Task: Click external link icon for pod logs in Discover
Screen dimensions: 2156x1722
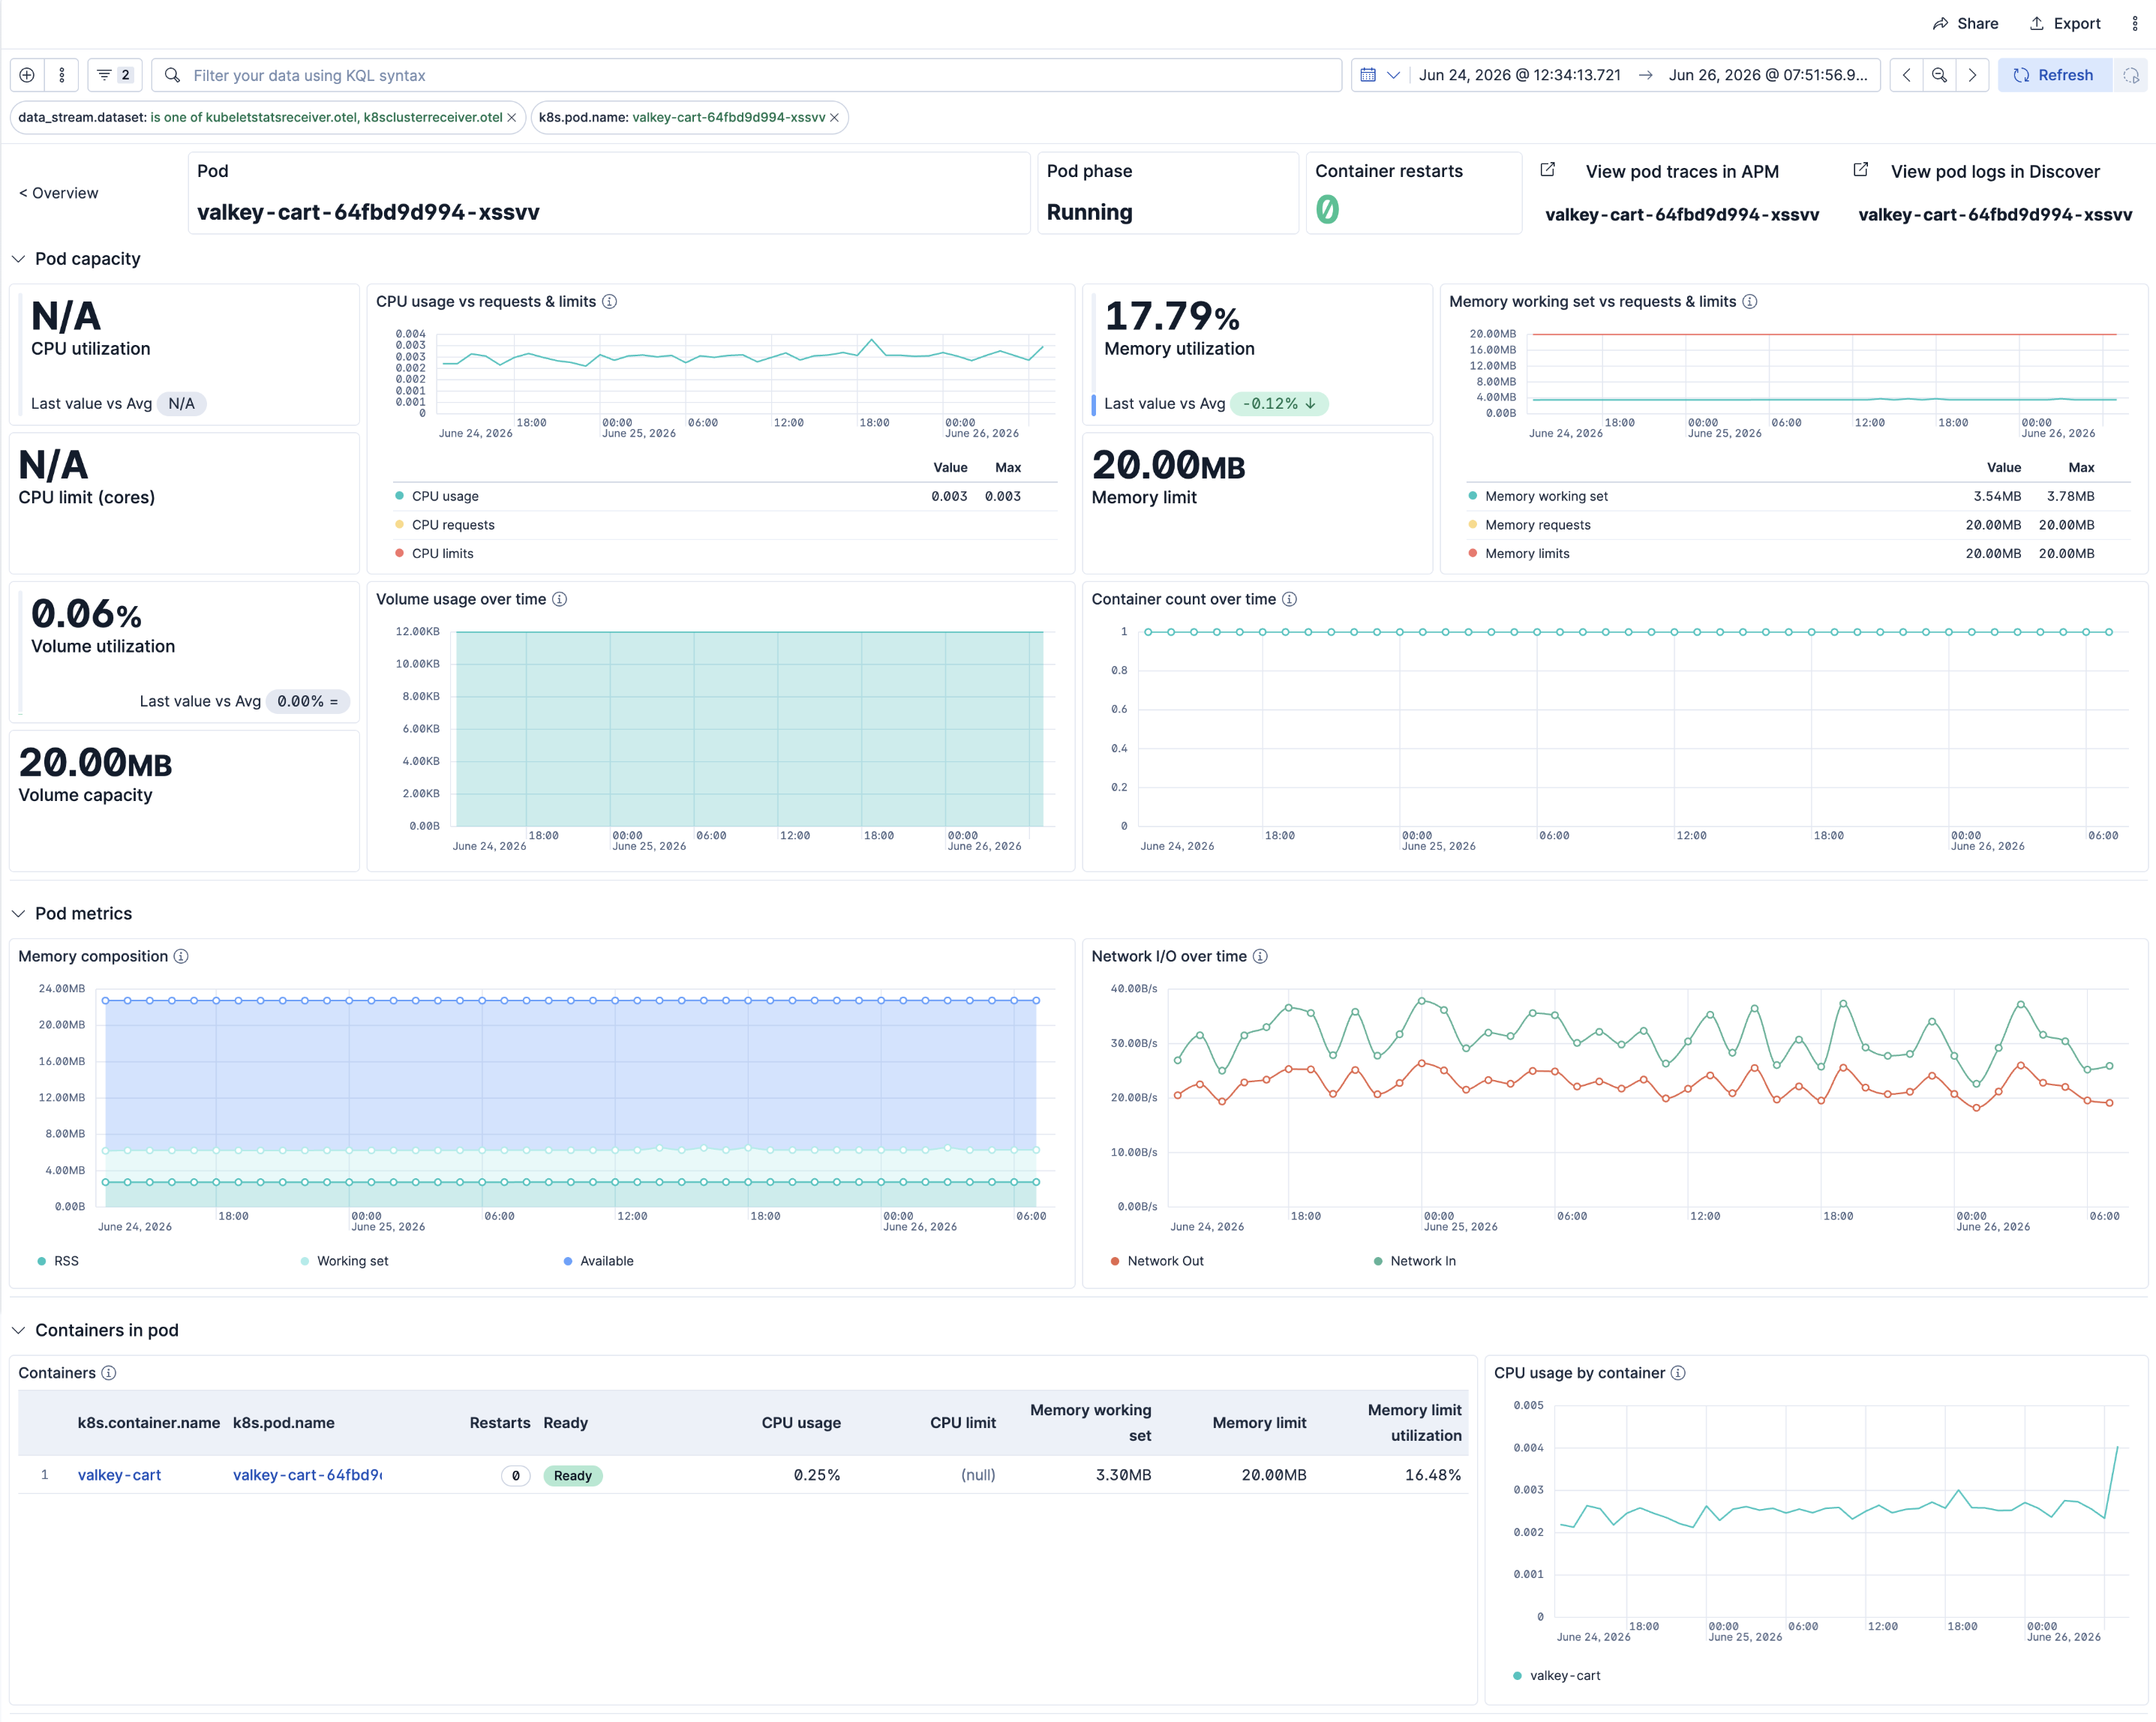Action: click(1860, 170)
